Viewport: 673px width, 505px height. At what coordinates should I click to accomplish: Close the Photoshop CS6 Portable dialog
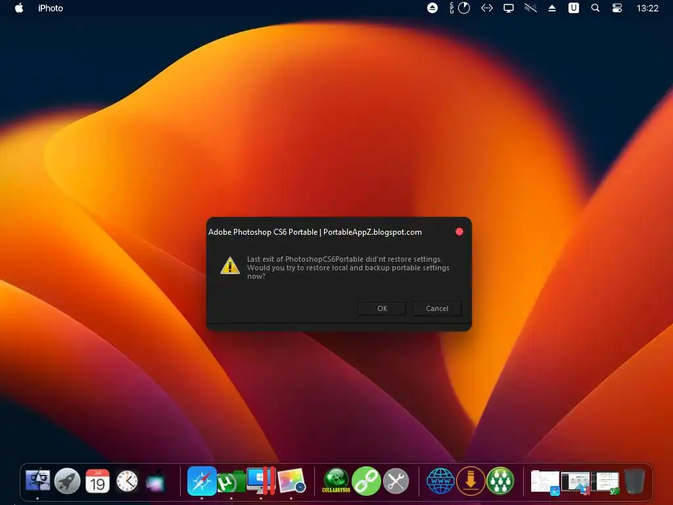pos(459,232)
